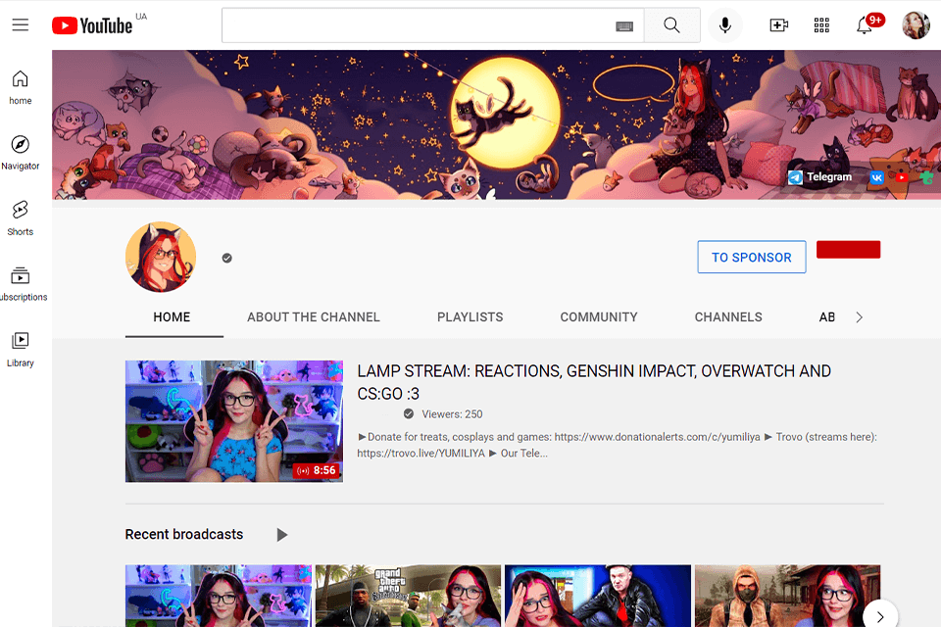Switch to the PLAYLISTS tab
This screenshot has width=941, height=627.
point(470,316)
